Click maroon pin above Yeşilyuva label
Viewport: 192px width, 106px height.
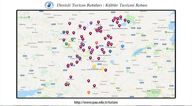click(x=99, y=59)
